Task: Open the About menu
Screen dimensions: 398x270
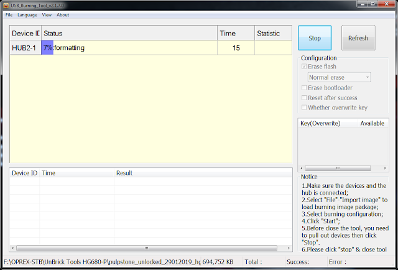Action: (63, 14)
